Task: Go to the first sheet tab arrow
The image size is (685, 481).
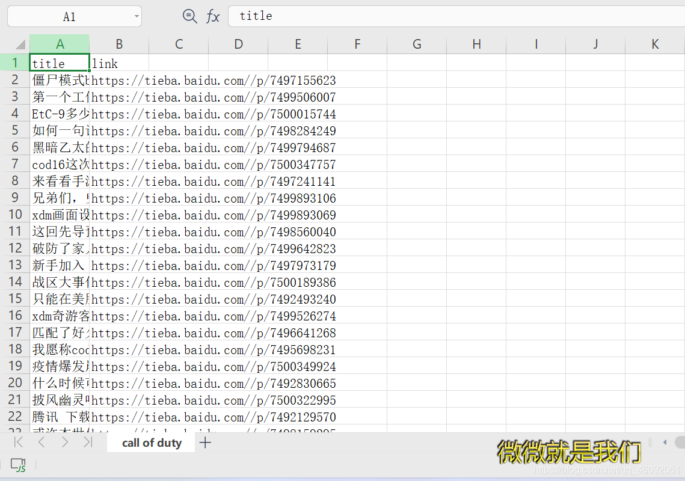Action: click(x=19, y=442)
